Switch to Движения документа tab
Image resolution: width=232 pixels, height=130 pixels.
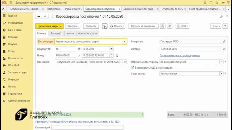point(138,9)
